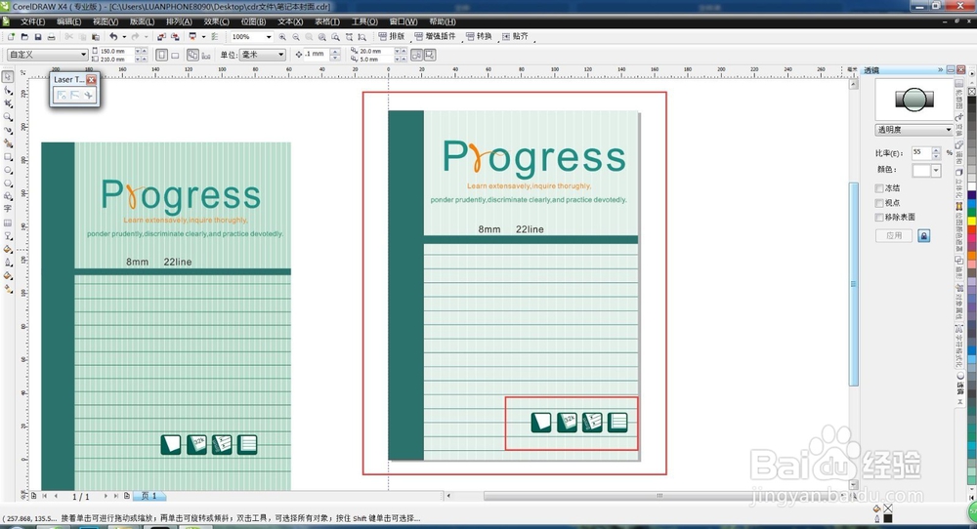Click the 增强插件 toolbar button

click(435, 37)
